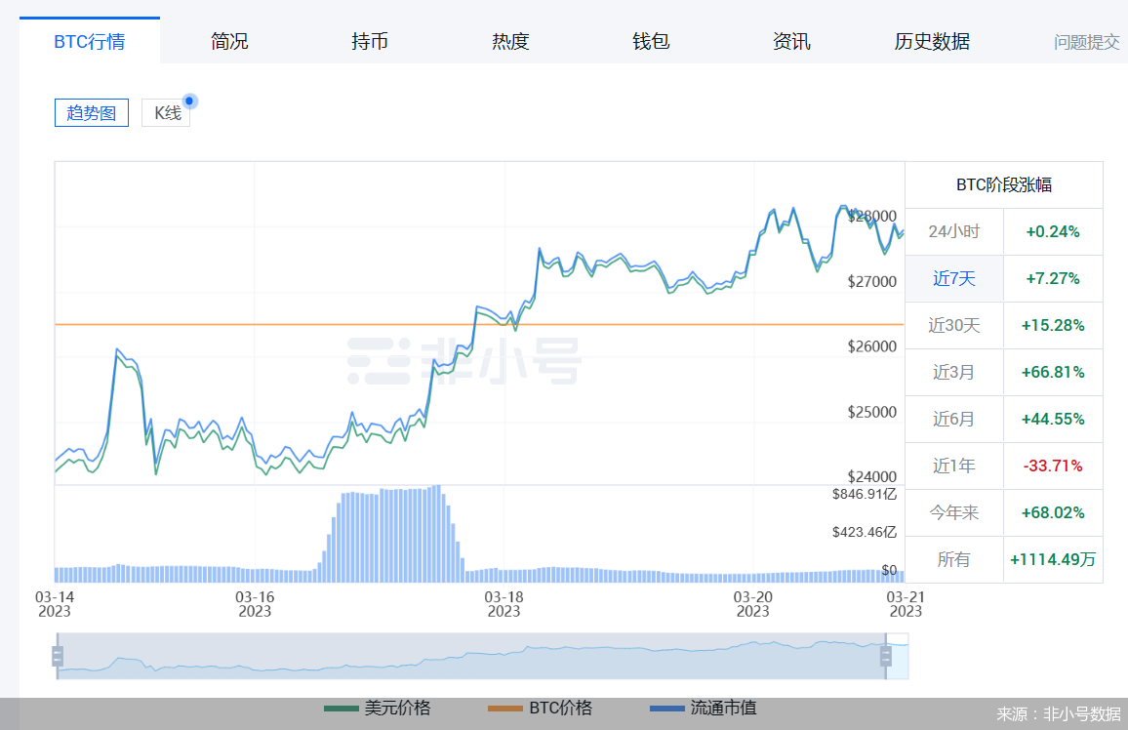
Task: Select the 近1年 -33.71% row
Action: [x=1003, y=466]
